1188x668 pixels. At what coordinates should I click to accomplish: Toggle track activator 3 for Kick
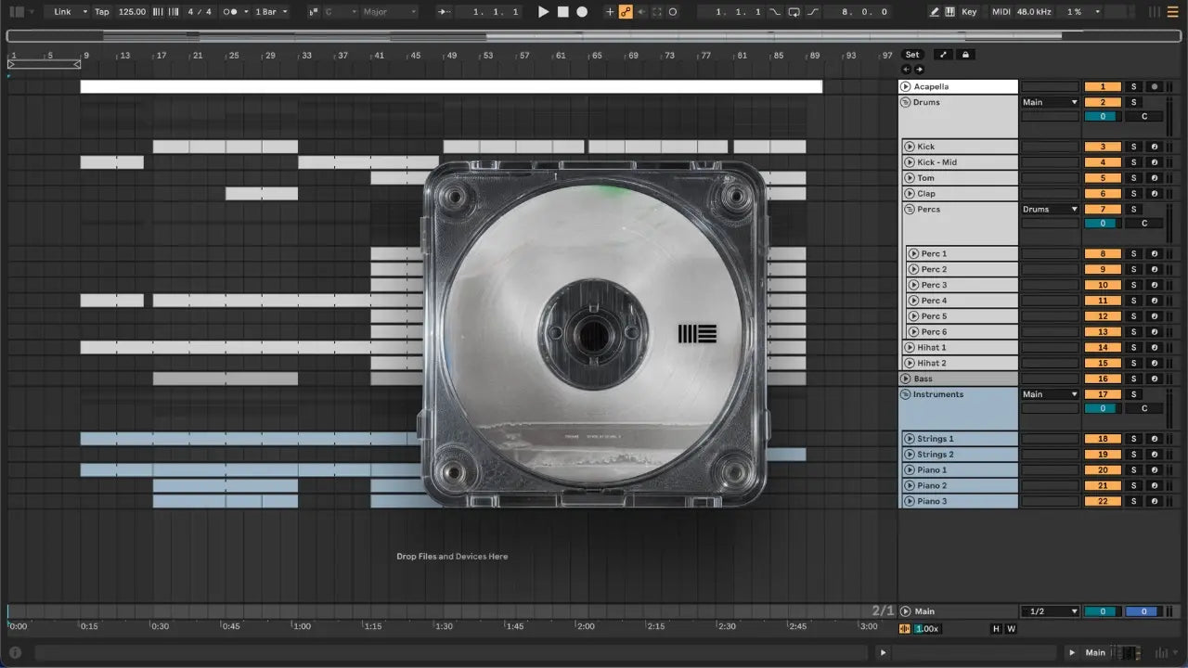click(x=1103, y=147)
